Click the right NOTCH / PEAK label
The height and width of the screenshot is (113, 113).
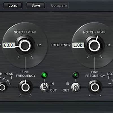[94, 32]
